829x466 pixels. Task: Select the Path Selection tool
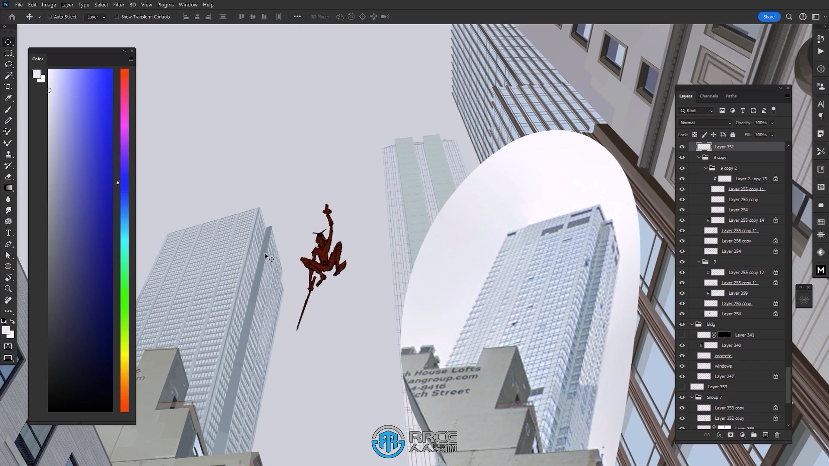(x=8, y=255)
